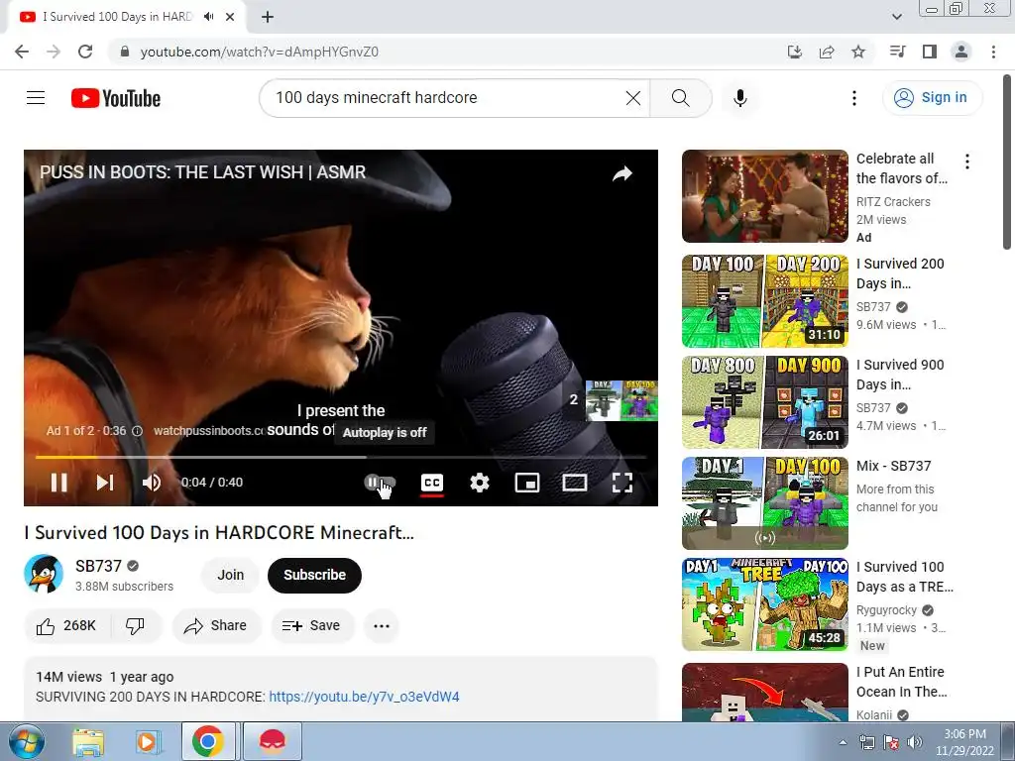Image resolution: width=1015 pixels, height=761 pixels.
Task: Go to the YouTube home logo
Action: point(116,98)
